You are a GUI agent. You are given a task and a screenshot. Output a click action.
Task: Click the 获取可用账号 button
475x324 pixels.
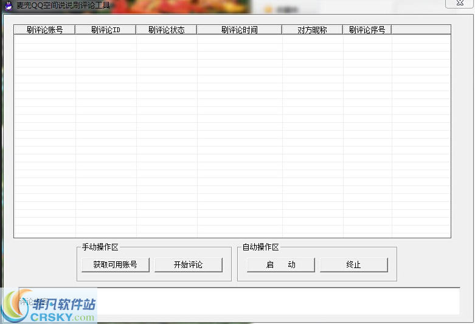pos(115,265)
